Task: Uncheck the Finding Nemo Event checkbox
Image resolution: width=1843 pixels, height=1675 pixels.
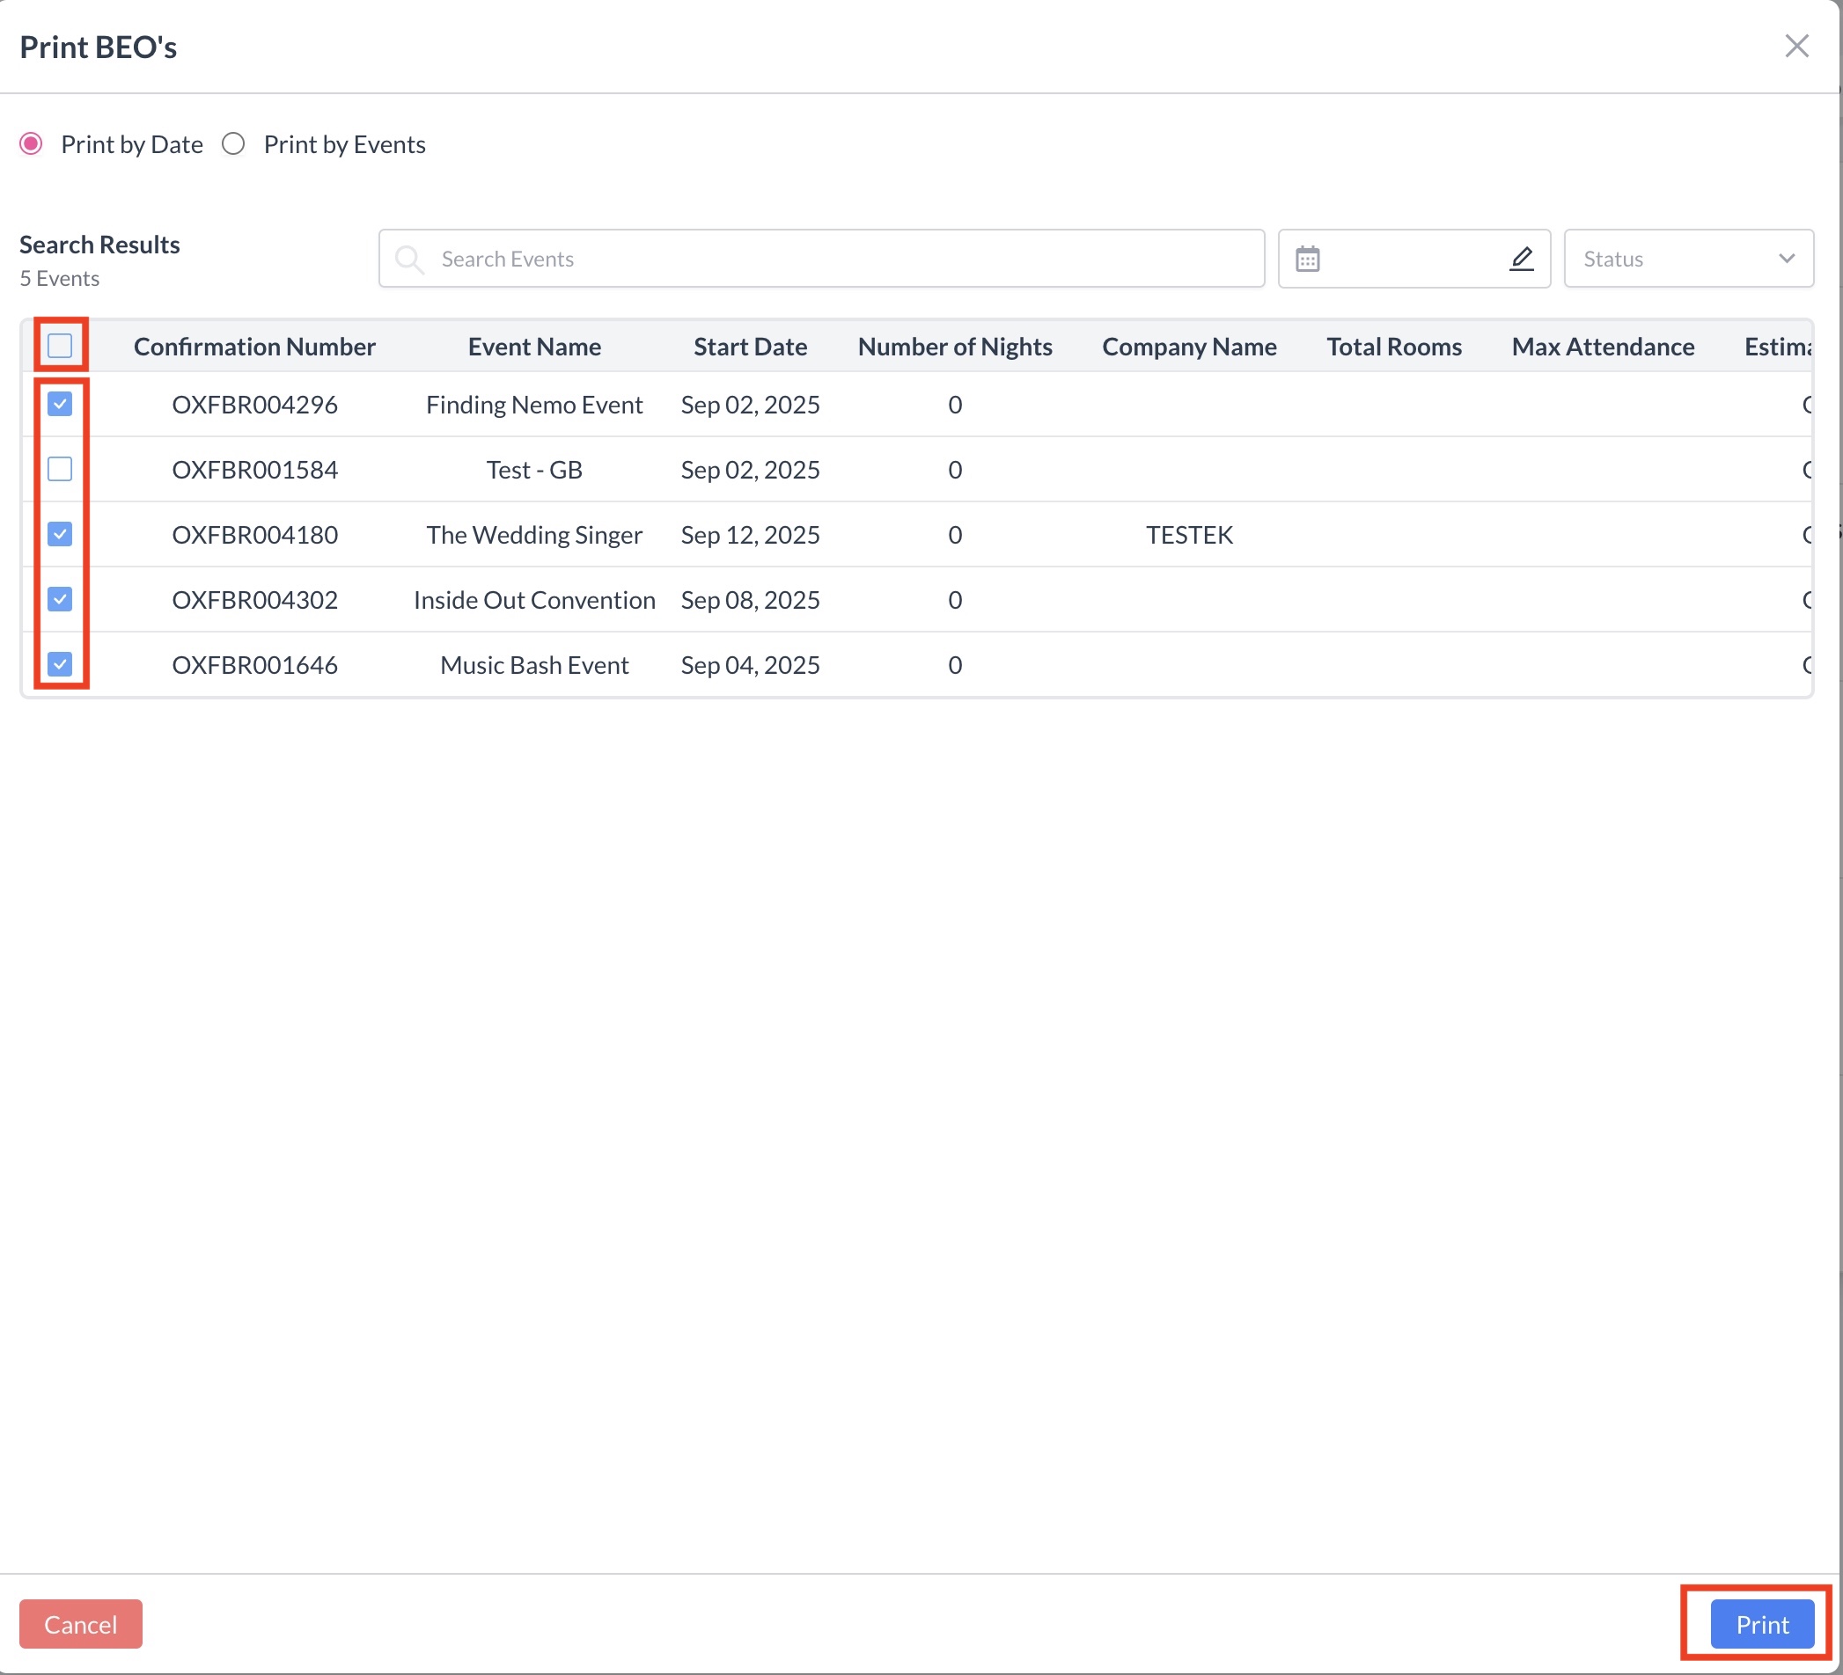Action: click(x=61, y=404)
